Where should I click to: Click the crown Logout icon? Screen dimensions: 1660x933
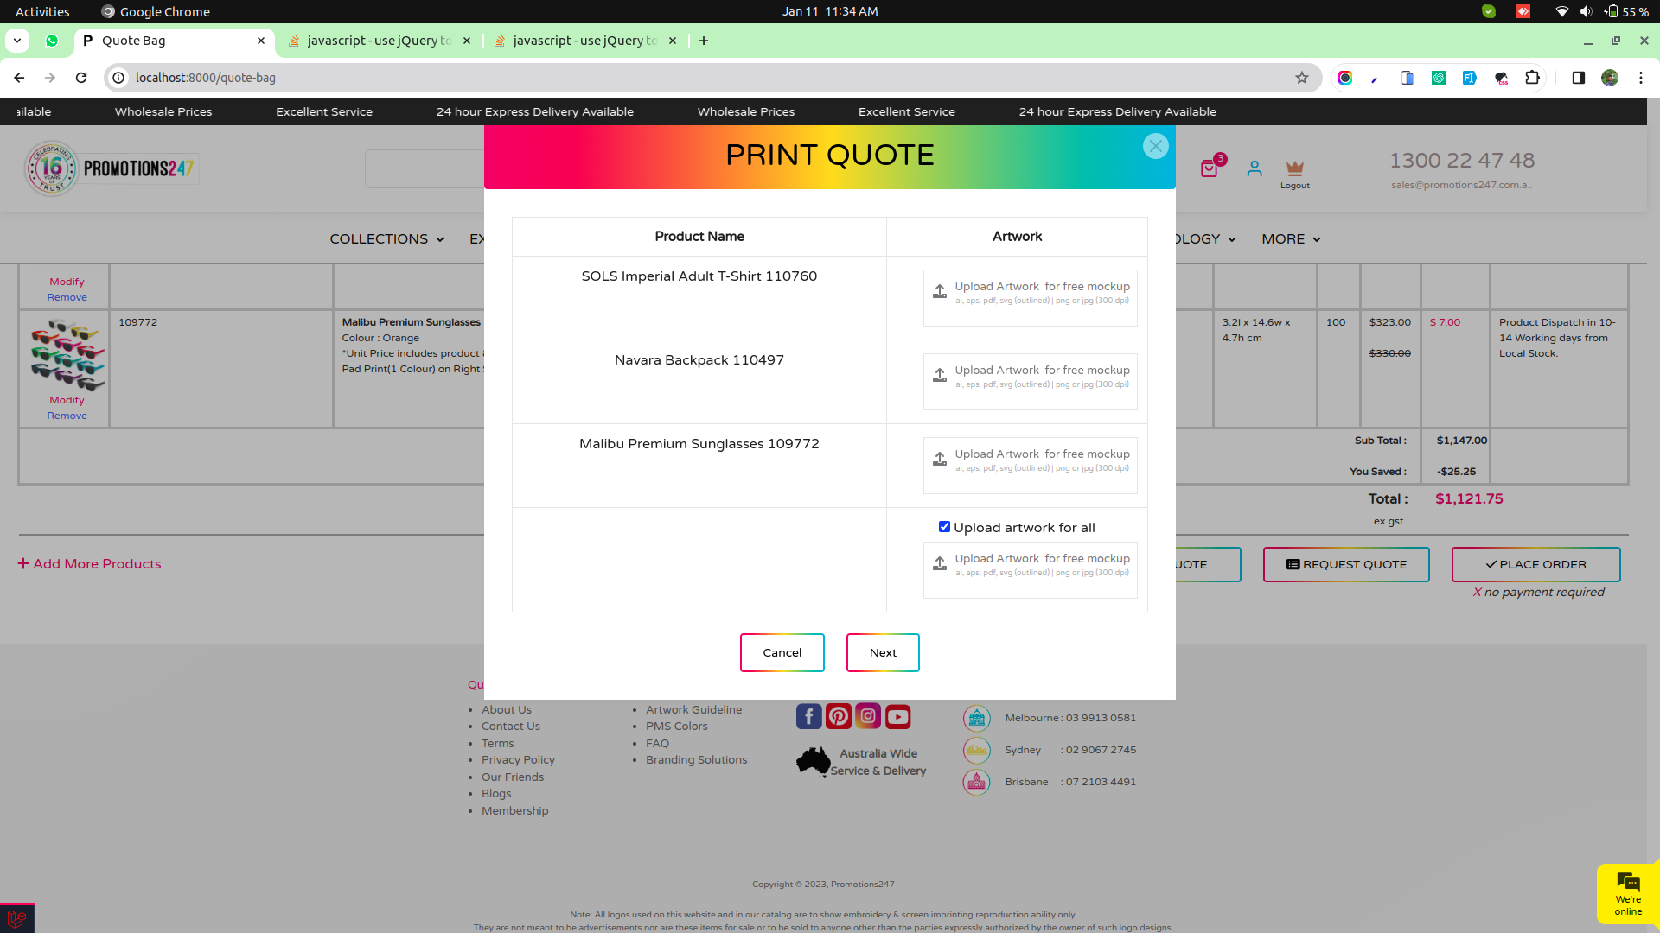1294,168
